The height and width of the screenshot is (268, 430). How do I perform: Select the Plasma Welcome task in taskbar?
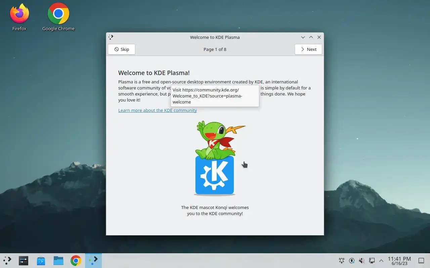click(93, 261)
